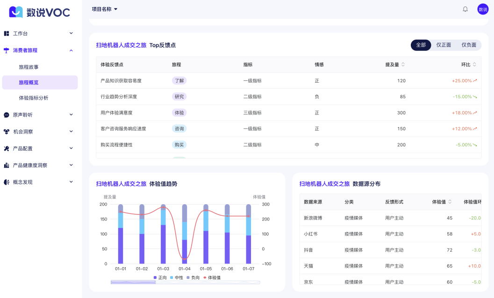Click the 购买 journey tag

tap(179, 145)
